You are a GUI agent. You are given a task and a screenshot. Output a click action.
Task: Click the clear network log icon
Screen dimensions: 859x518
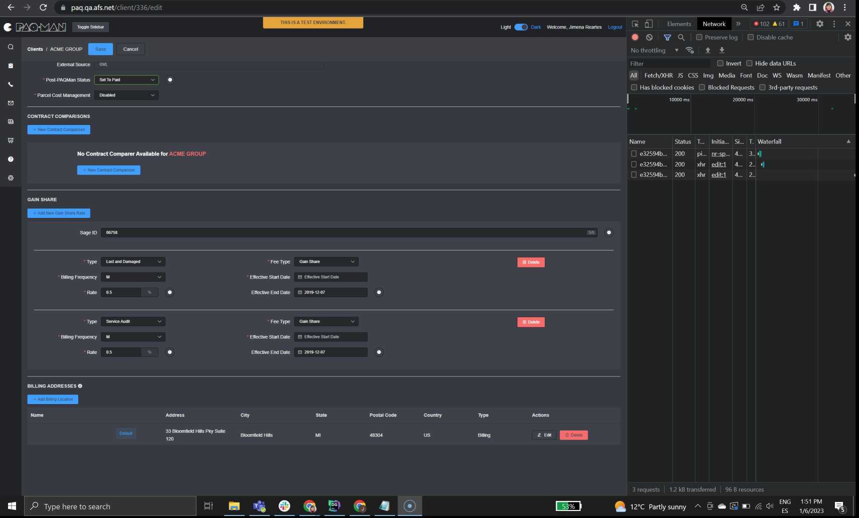(x=650, y=37)
